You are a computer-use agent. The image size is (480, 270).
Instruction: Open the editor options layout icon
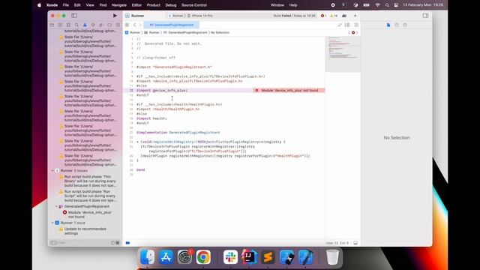click(x=347, y=25)
